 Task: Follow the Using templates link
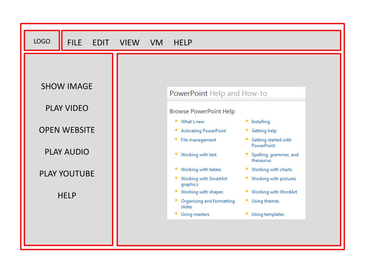(268, 214)
